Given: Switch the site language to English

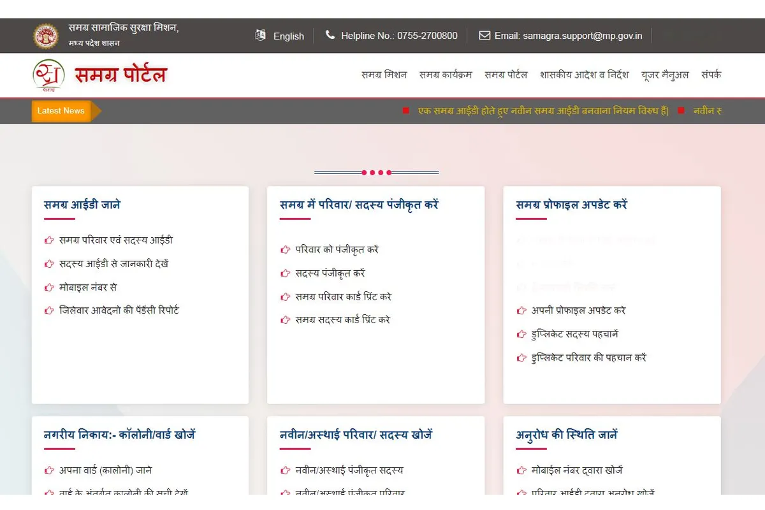Looking at the screenshot, I should point(288,36).
